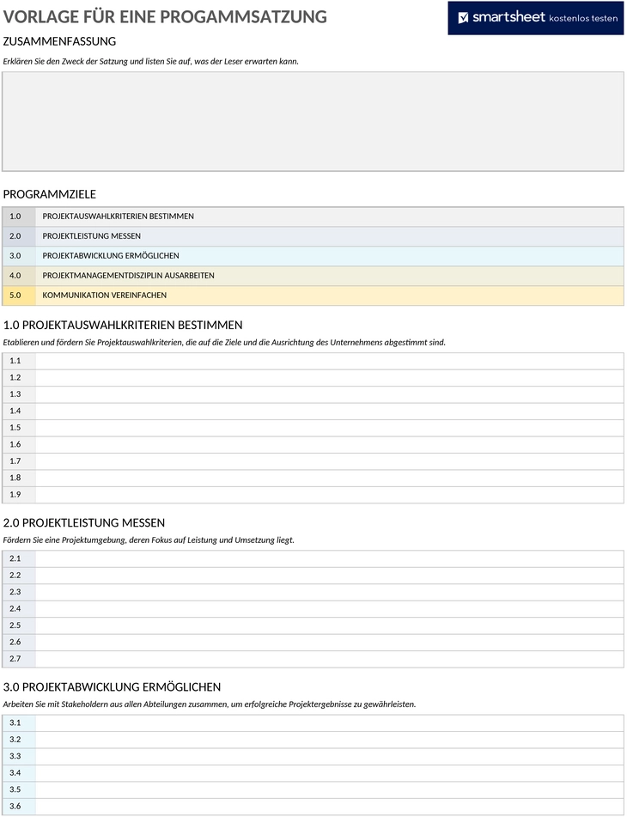Click the title 'Vorlage für eine Progammsatzung'
The height and width of the screenshot is (817, 627).
(x=165, y=16)
